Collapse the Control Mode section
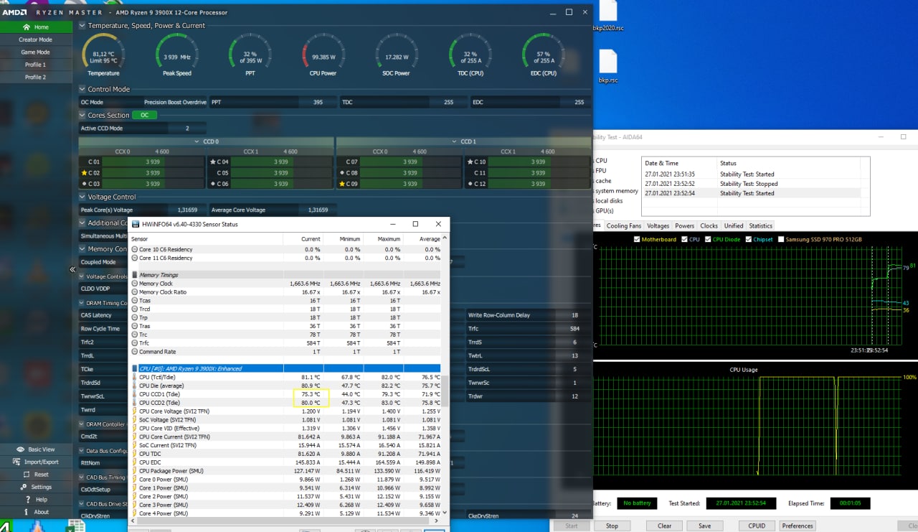918x532 pixels. coord(82,90)
